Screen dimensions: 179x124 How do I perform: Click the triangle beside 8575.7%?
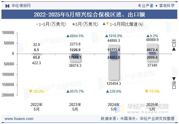tap(68, 91)
